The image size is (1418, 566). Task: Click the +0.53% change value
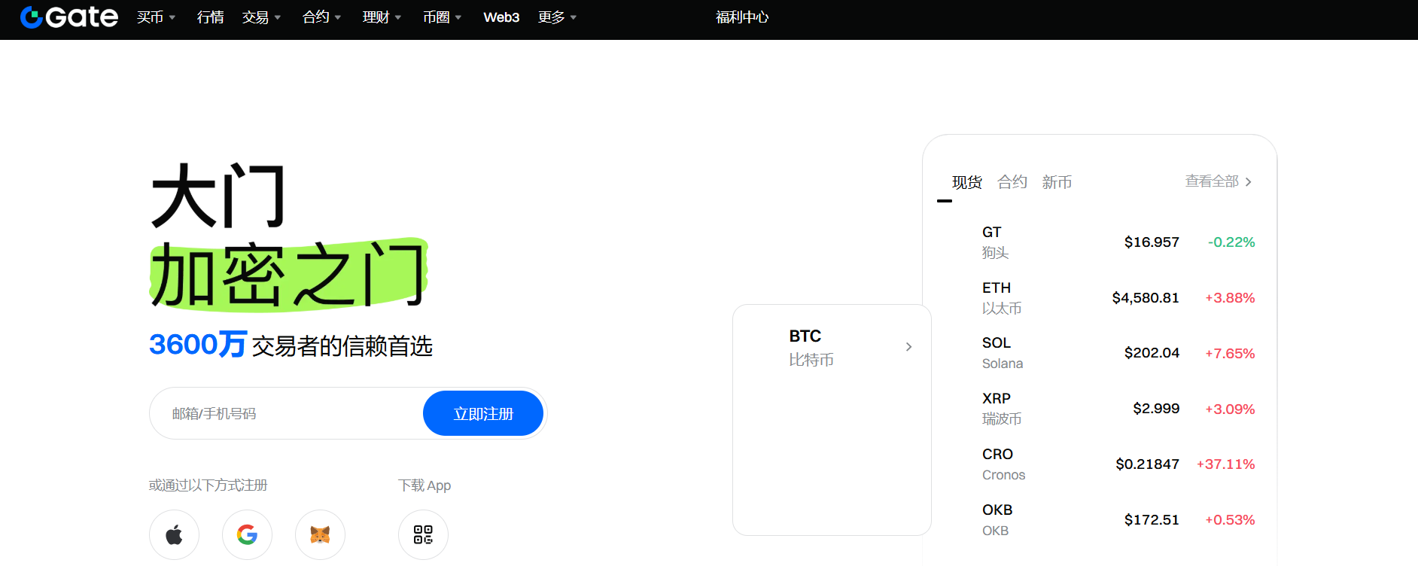coord(1230,520)
